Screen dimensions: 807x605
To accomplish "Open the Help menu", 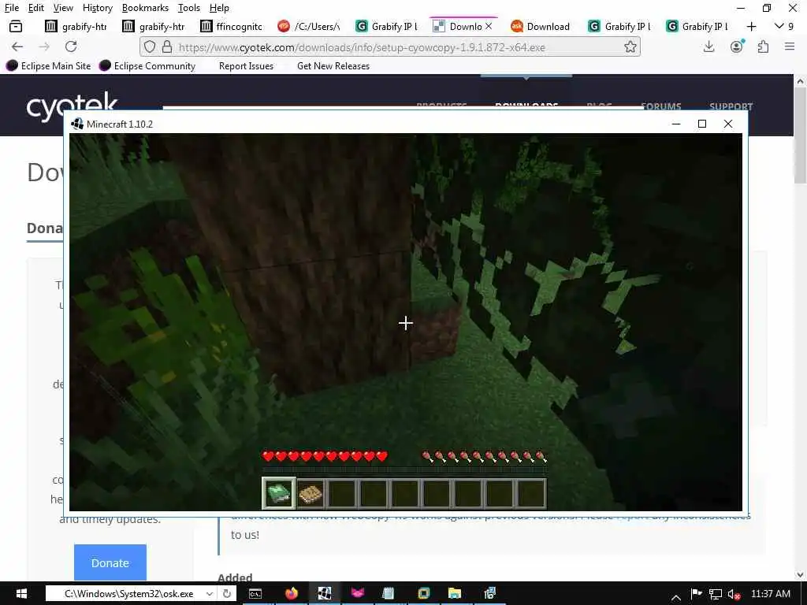I will (x=219, y=8).
